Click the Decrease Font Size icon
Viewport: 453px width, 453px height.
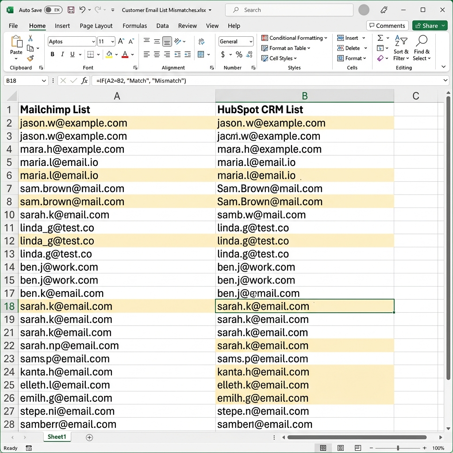point(131,41)
